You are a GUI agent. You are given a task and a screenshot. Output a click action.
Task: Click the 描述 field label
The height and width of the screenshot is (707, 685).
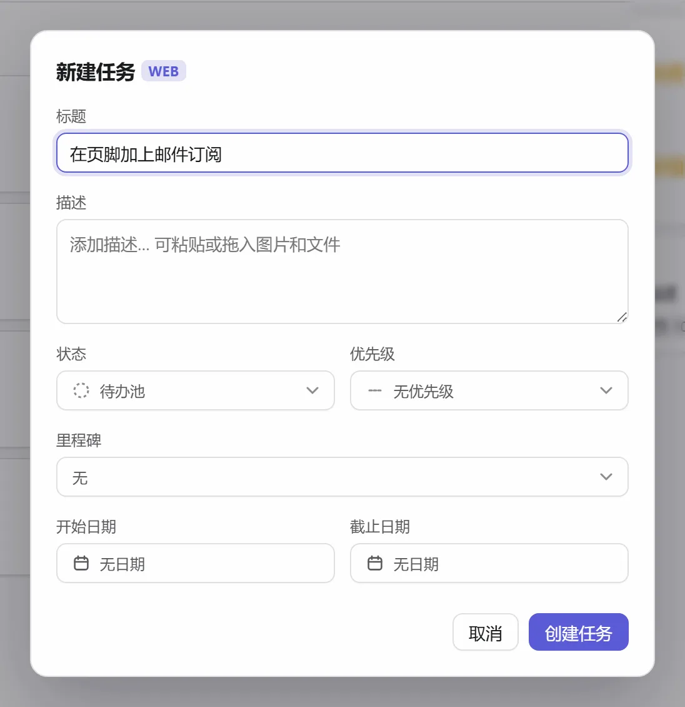(71, 203)
